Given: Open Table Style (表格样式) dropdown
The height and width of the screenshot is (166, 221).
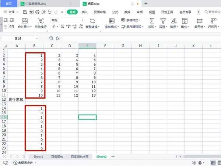Looking at the screenshot, I should (x=131, y=20).
